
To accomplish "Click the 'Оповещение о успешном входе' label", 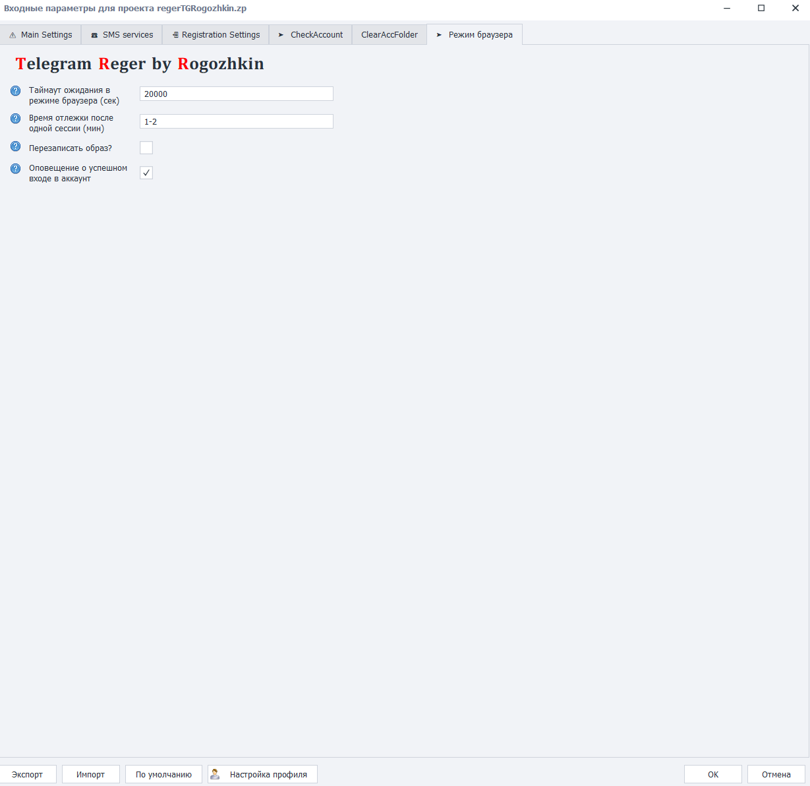I will [x=78, y=173].
